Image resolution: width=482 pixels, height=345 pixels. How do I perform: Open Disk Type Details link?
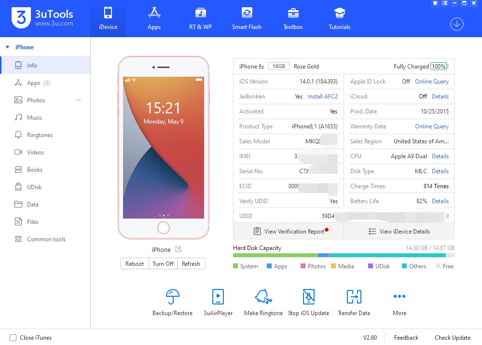pos(440,171)
